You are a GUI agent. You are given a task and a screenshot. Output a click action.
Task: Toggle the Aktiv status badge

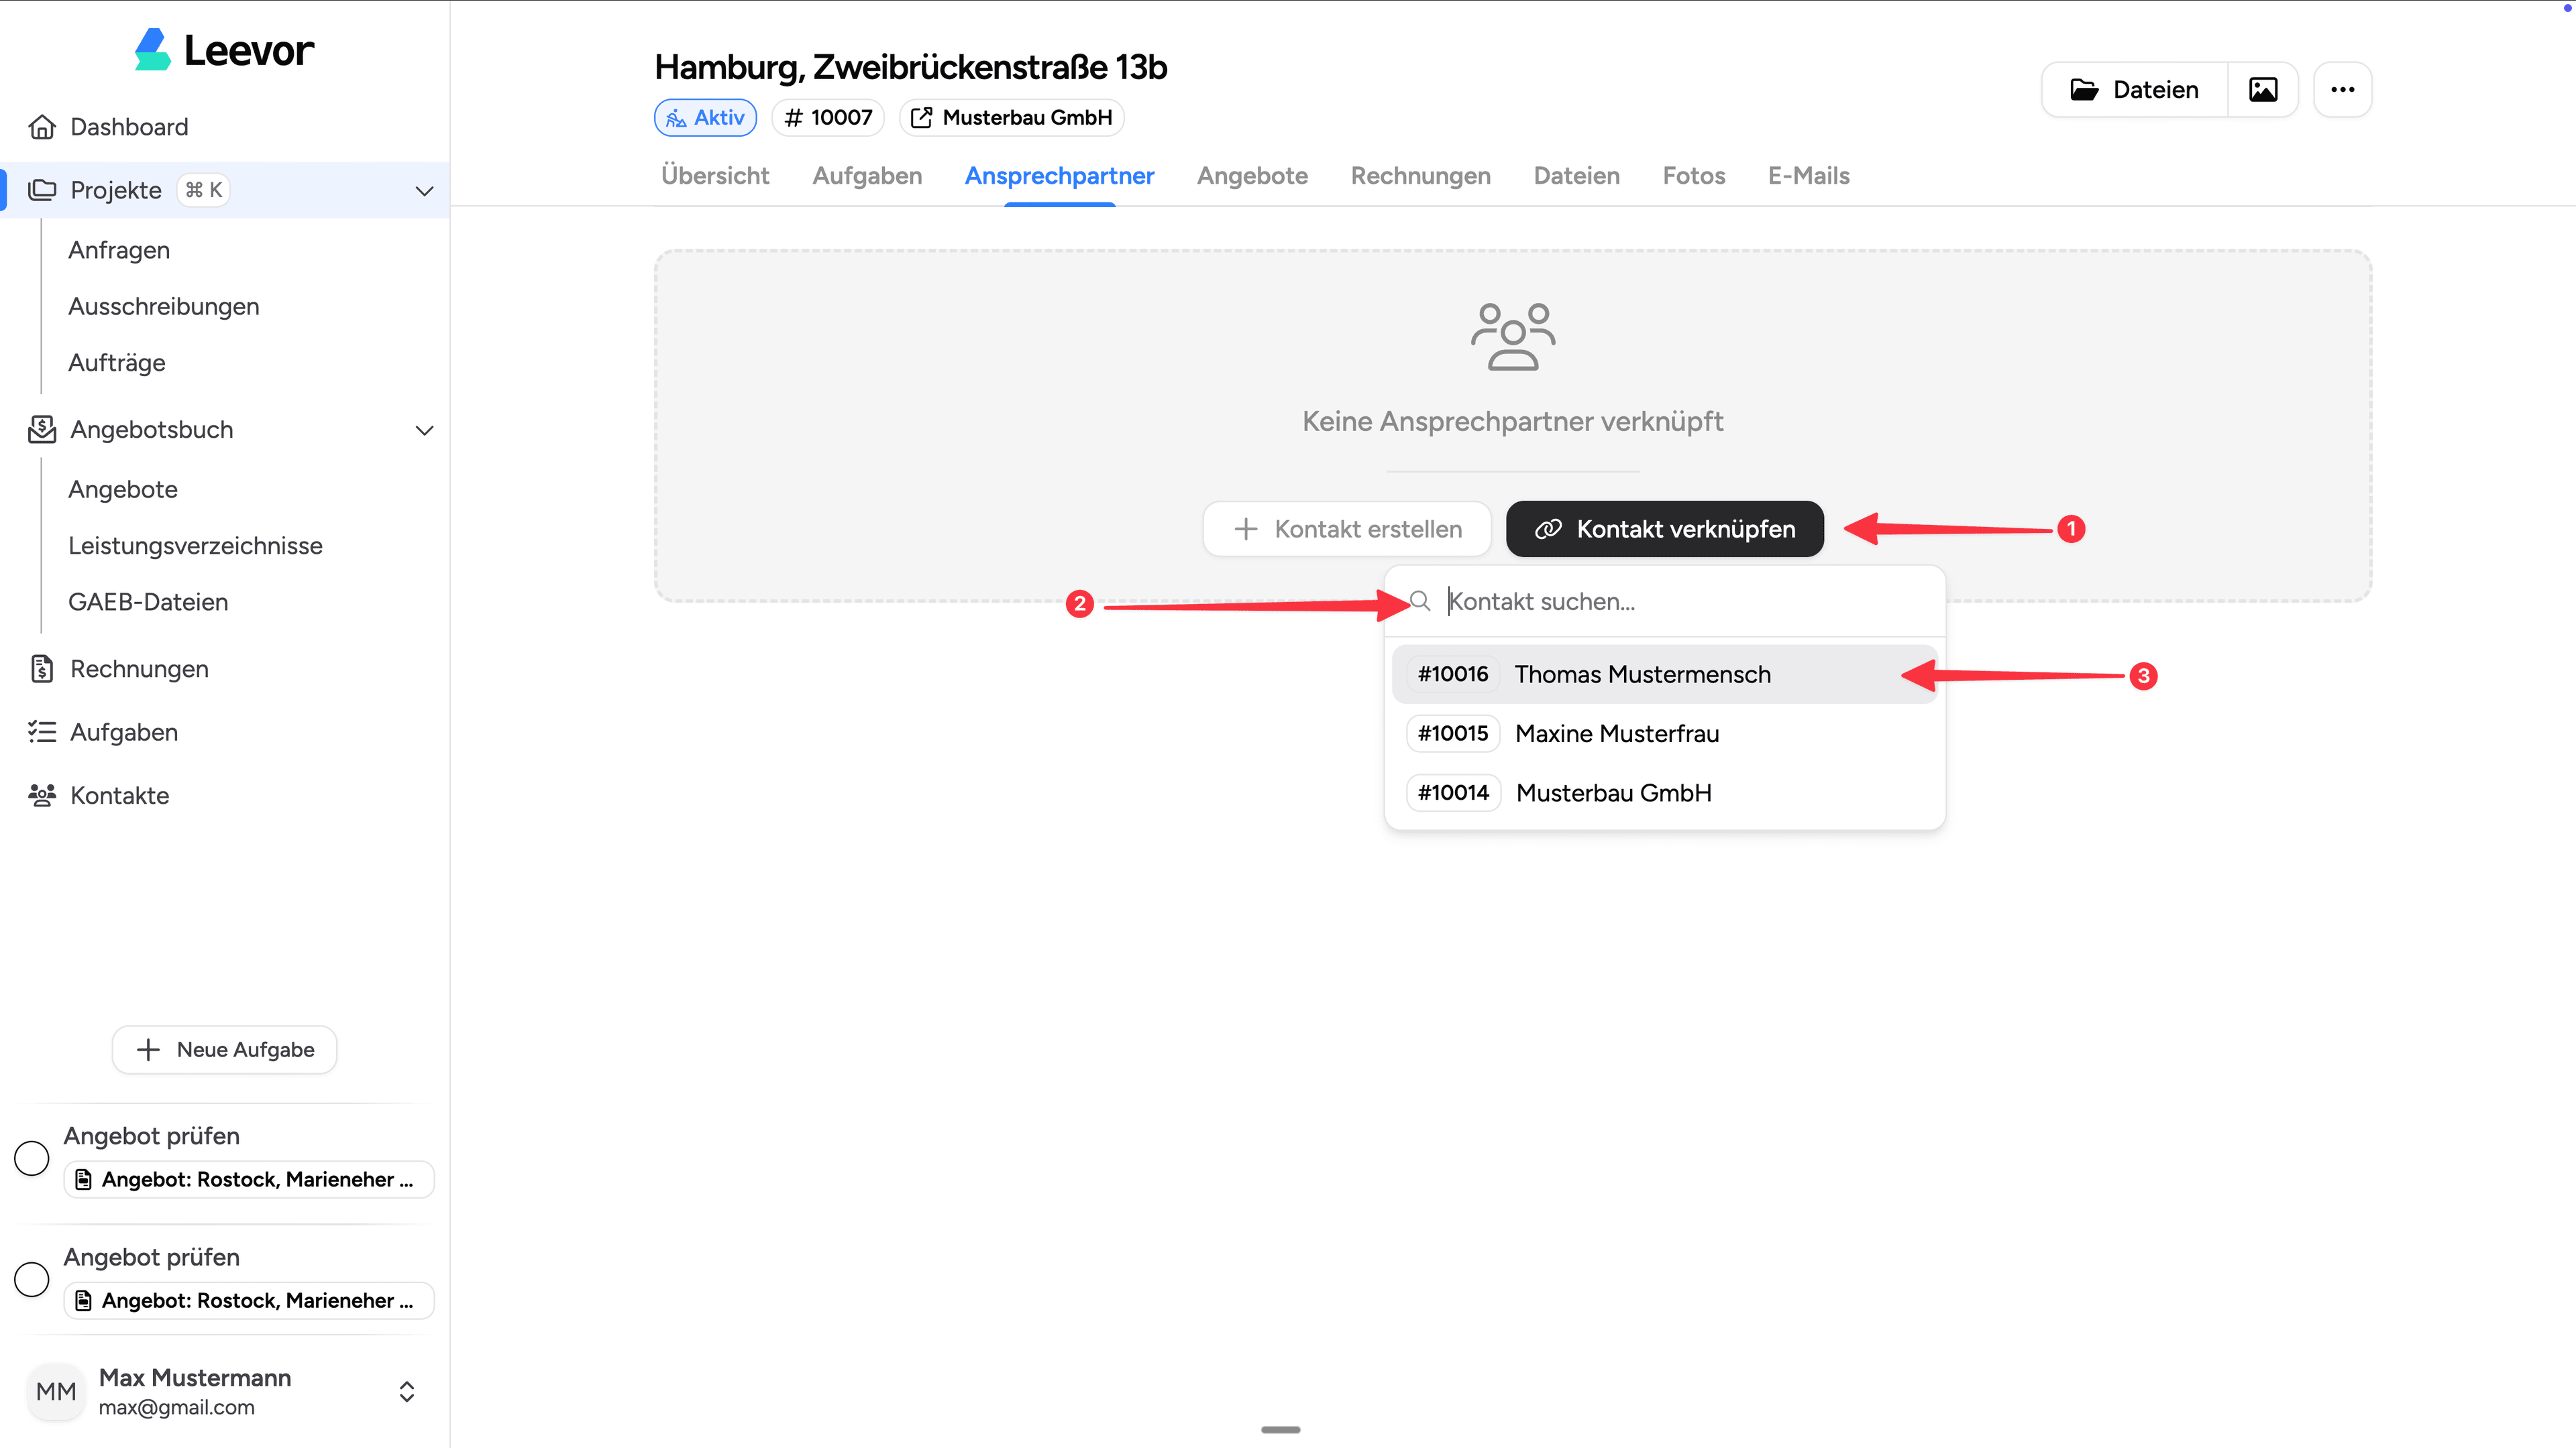point(705,117)
